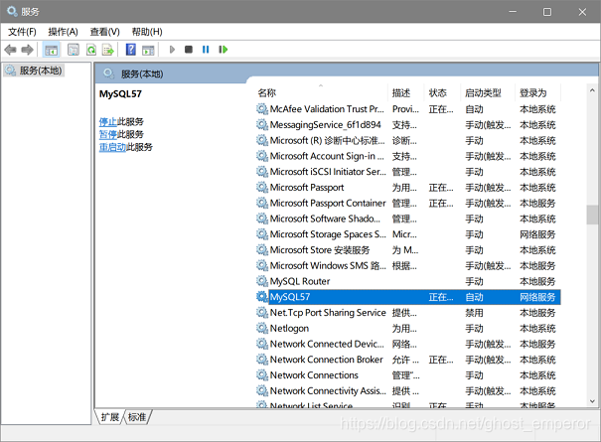Open the Properties toolbar icon
Screen dimensions: 601x442
click(x=74, y=50)
